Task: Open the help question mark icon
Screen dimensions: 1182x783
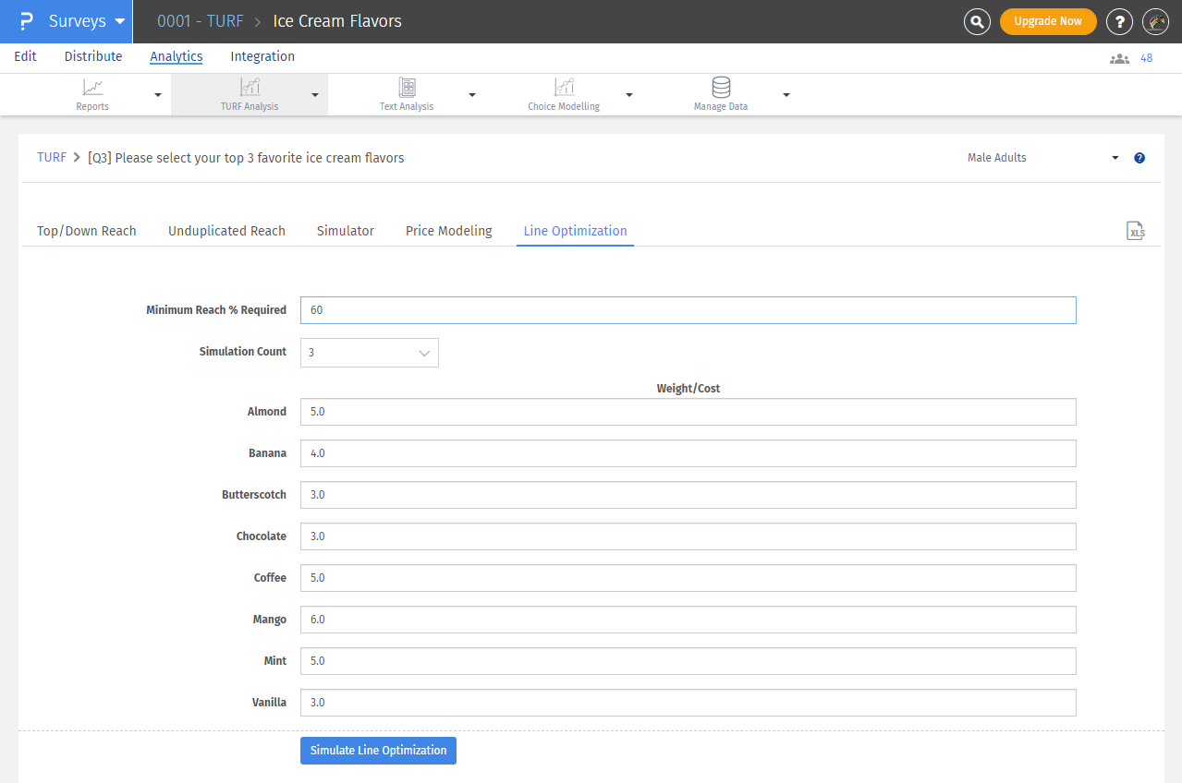Action: (1119, 21)
